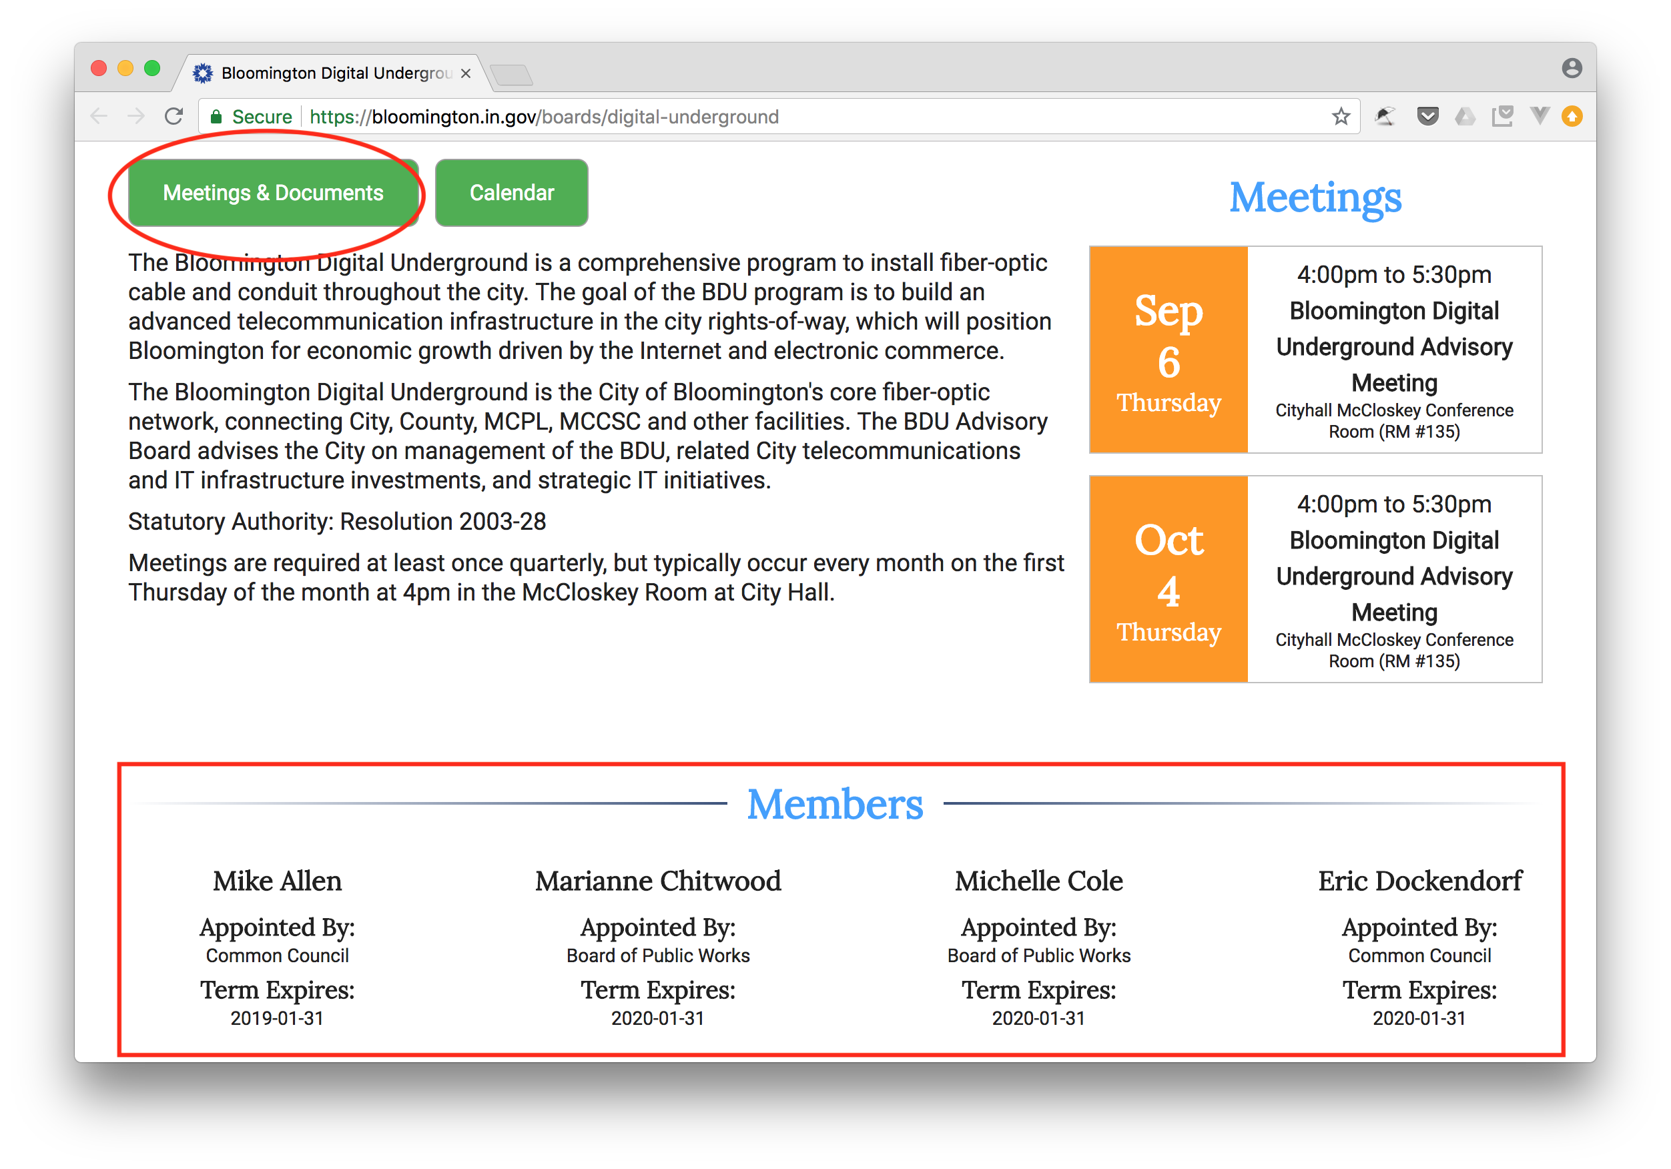
Task: Click 'Statutory Authority: Resolution 2003-28' text
Action: click(x=337, y=522)
